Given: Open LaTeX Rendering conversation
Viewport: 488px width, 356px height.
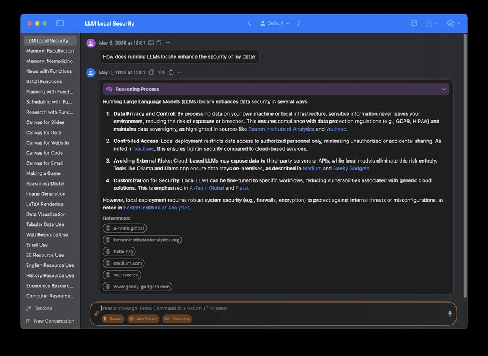Looking at the screenshot, I should (50, 204).
